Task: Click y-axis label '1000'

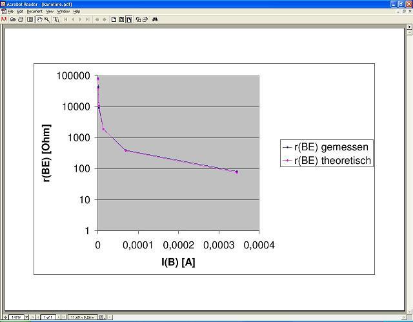Action: (x=79, y=137)
